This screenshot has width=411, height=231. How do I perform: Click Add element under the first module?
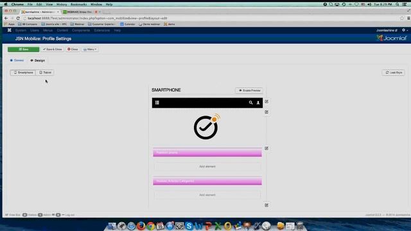pyautogui.click(x=207, y=167)
